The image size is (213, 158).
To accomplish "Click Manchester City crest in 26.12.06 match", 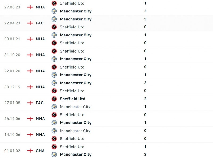I will point(54,123).
